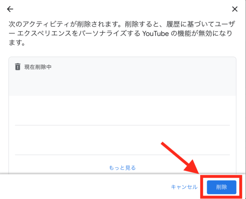246x199 pixels.
Task: Click the first line of the warning paragraph
Action: (122, 24)
